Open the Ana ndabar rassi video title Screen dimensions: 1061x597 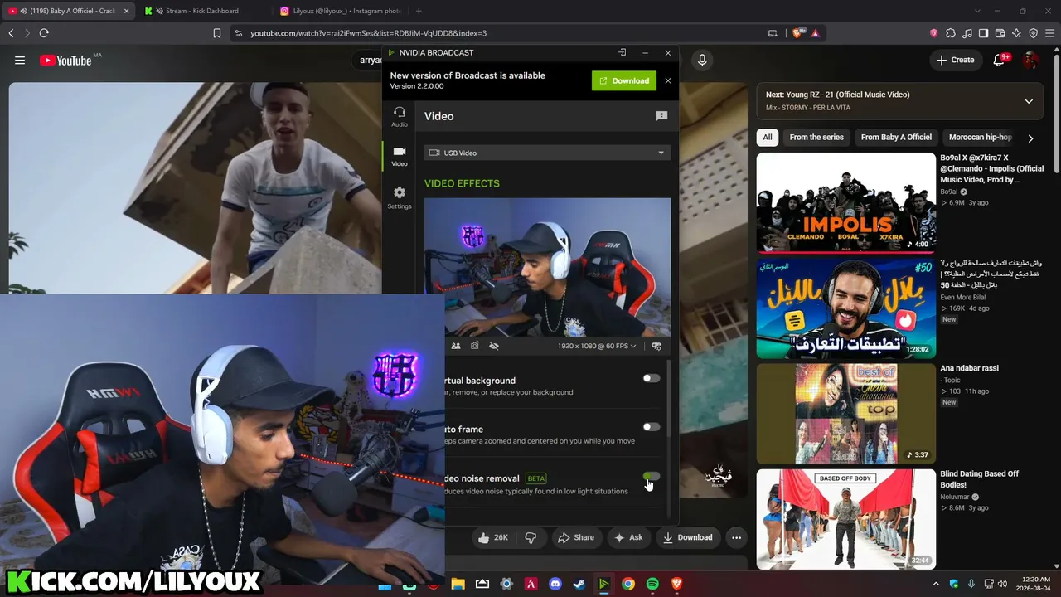(969, 368)
